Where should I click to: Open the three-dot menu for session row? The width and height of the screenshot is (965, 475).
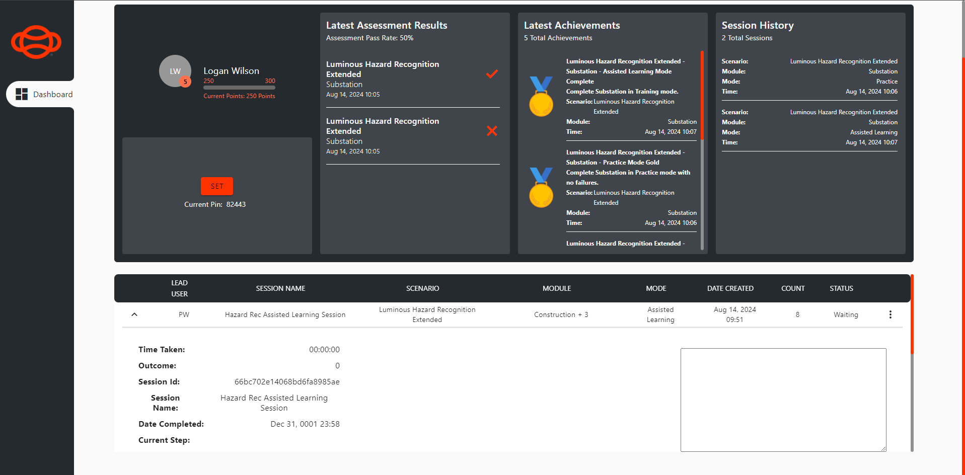(890, 314)
